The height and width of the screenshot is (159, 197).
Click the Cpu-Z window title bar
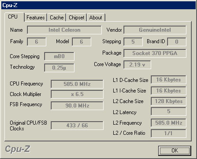pos(98,5)
